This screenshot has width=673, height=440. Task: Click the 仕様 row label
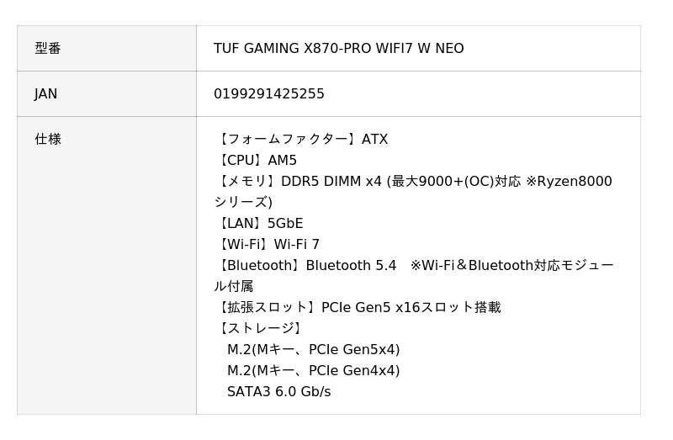pos(48,140)
